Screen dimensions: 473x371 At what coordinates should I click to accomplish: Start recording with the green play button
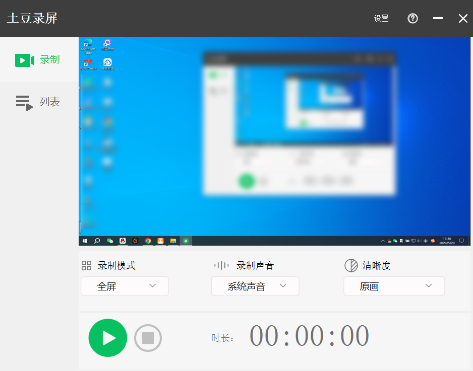108,338
